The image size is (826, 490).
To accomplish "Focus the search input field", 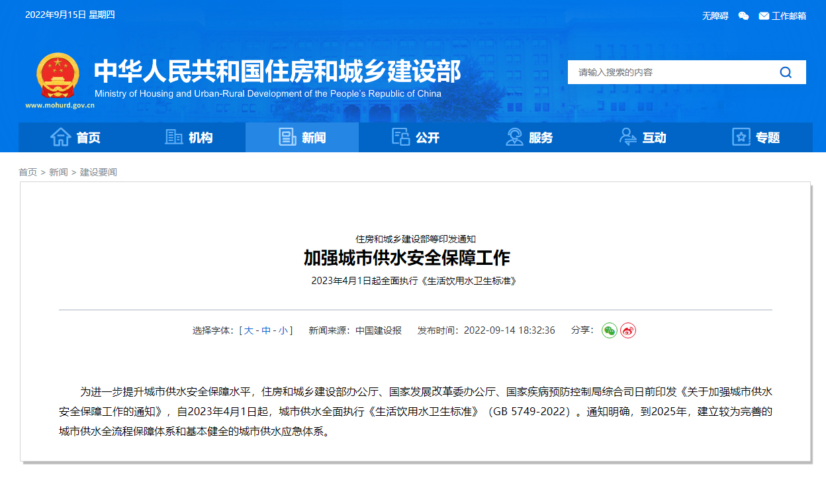I will point(668,72).
